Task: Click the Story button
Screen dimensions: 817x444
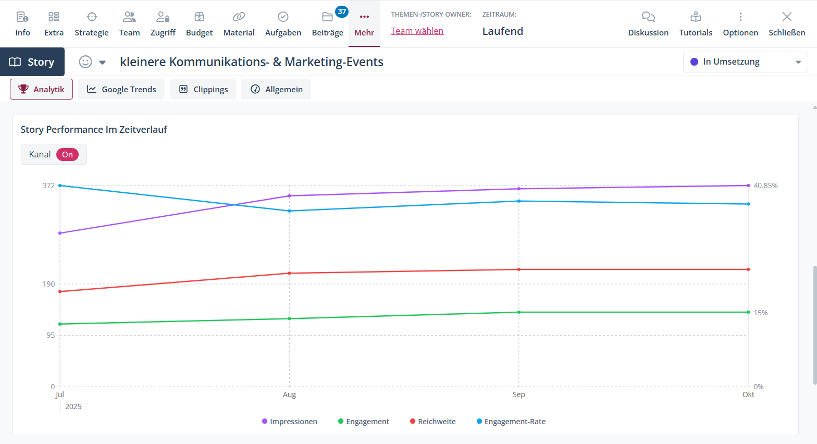Action: 32,62
